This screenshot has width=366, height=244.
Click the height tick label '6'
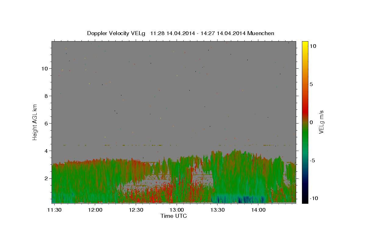pyautogui.click(x=46, y=123)
